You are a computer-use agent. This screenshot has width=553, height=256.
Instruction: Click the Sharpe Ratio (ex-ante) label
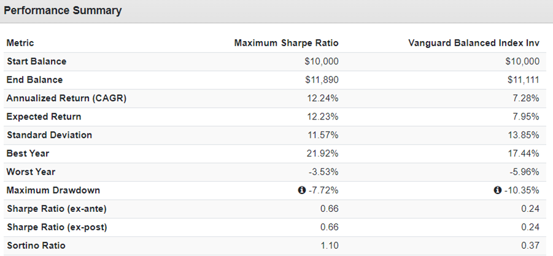(56, 209)
